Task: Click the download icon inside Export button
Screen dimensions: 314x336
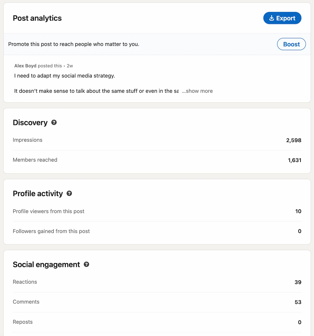Action: [x=271, y=18]
